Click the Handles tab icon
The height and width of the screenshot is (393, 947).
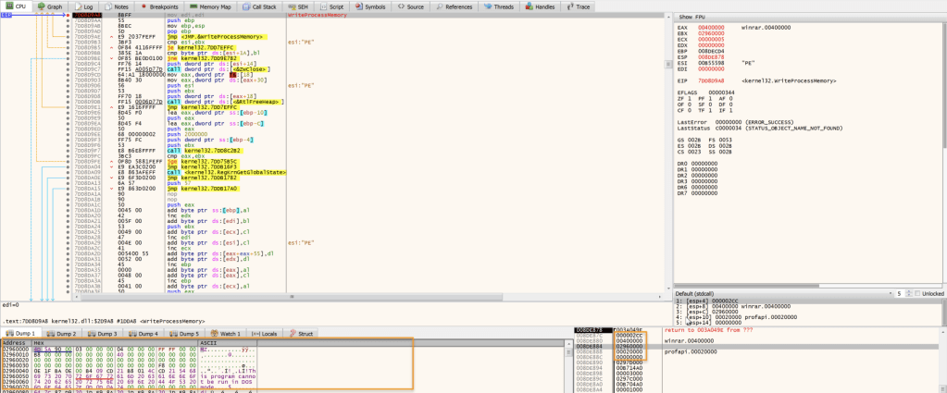point(529,6)
